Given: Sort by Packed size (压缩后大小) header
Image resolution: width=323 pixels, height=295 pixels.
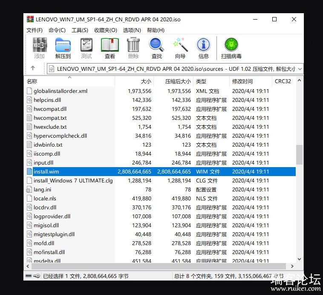Looking at the screenshot, I should (x=174, y=81).
